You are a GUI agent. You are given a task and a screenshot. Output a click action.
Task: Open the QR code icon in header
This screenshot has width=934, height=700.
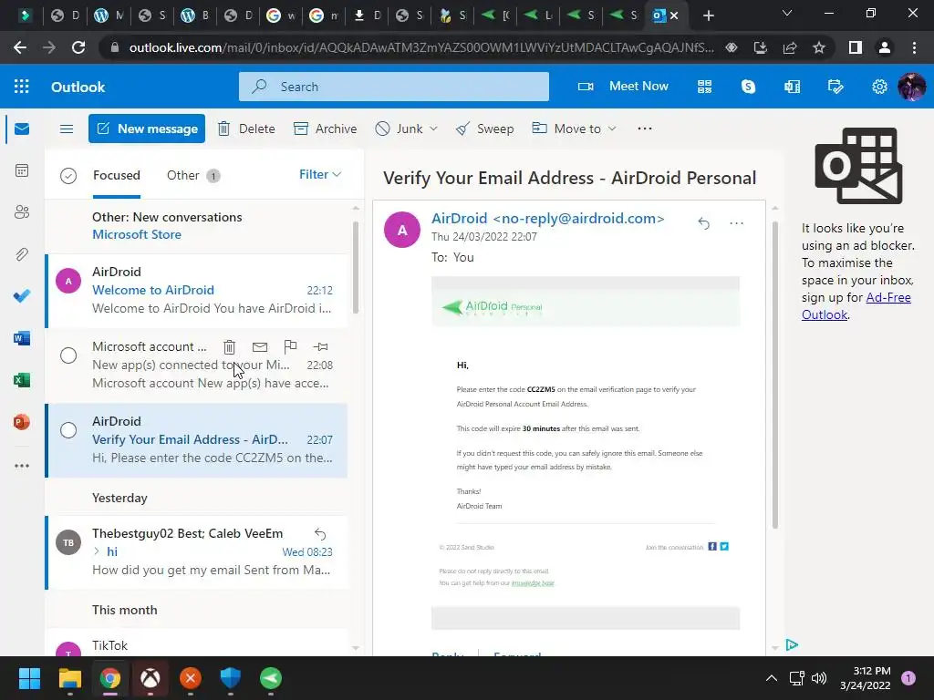click(x=705, y=87)
